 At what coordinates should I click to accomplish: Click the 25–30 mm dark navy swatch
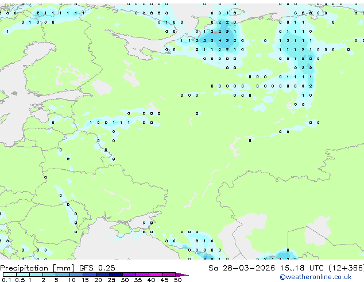(x=116, y=275)
